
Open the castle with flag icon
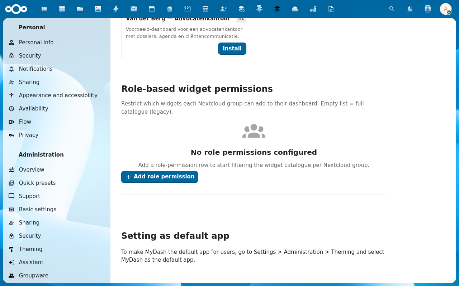click(x=313, y=9)
